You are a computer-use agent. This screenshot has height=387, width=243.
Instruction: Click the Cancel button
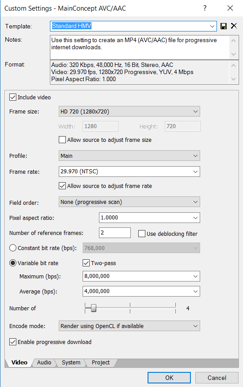click(x=216, y=378)
